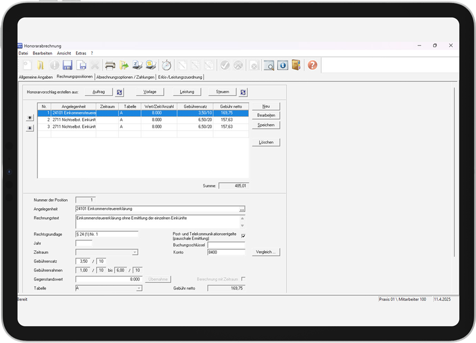476x343 pixels.
Task: Open the Datei menu
Action: (x=23, y=53)
